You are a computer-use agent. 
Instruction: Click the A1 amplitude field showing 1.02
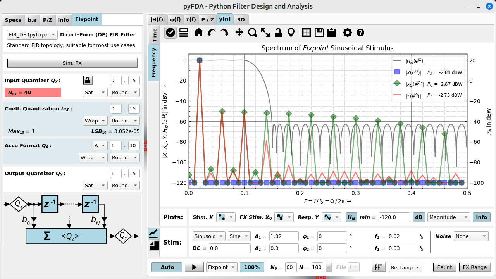(x=284, y=236)
